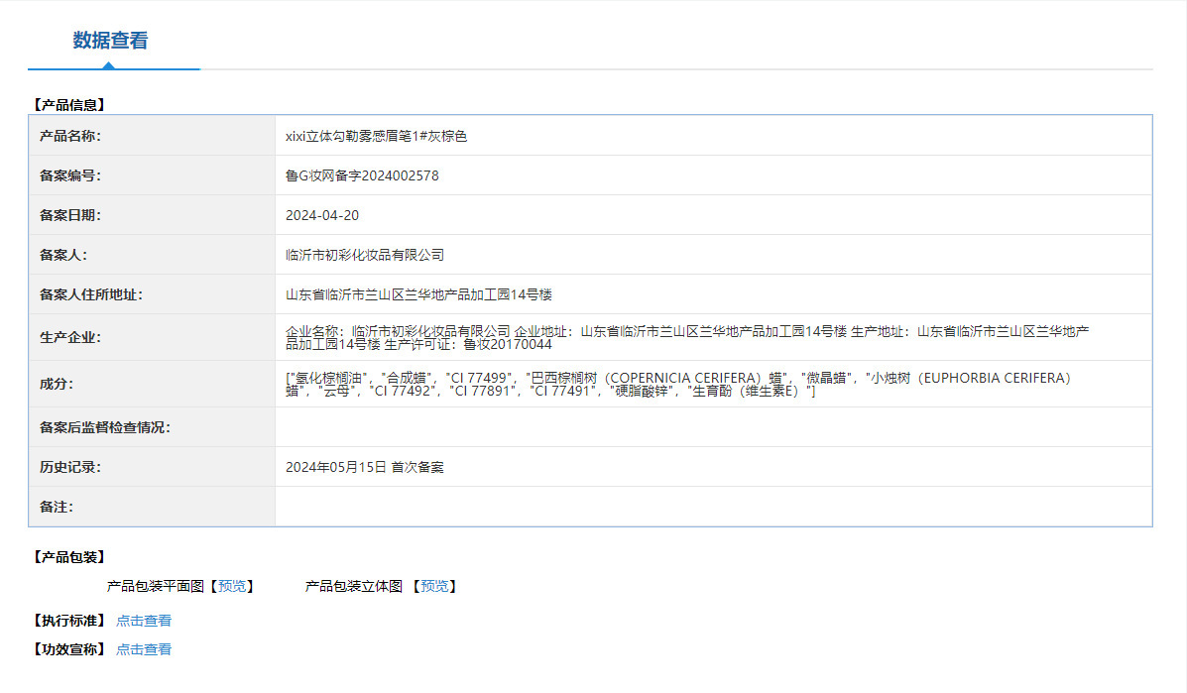Click the registrant 临沂市初彩化妆品有限公司 value
This screenshot has width=1187, height=693.
point(365,255)
